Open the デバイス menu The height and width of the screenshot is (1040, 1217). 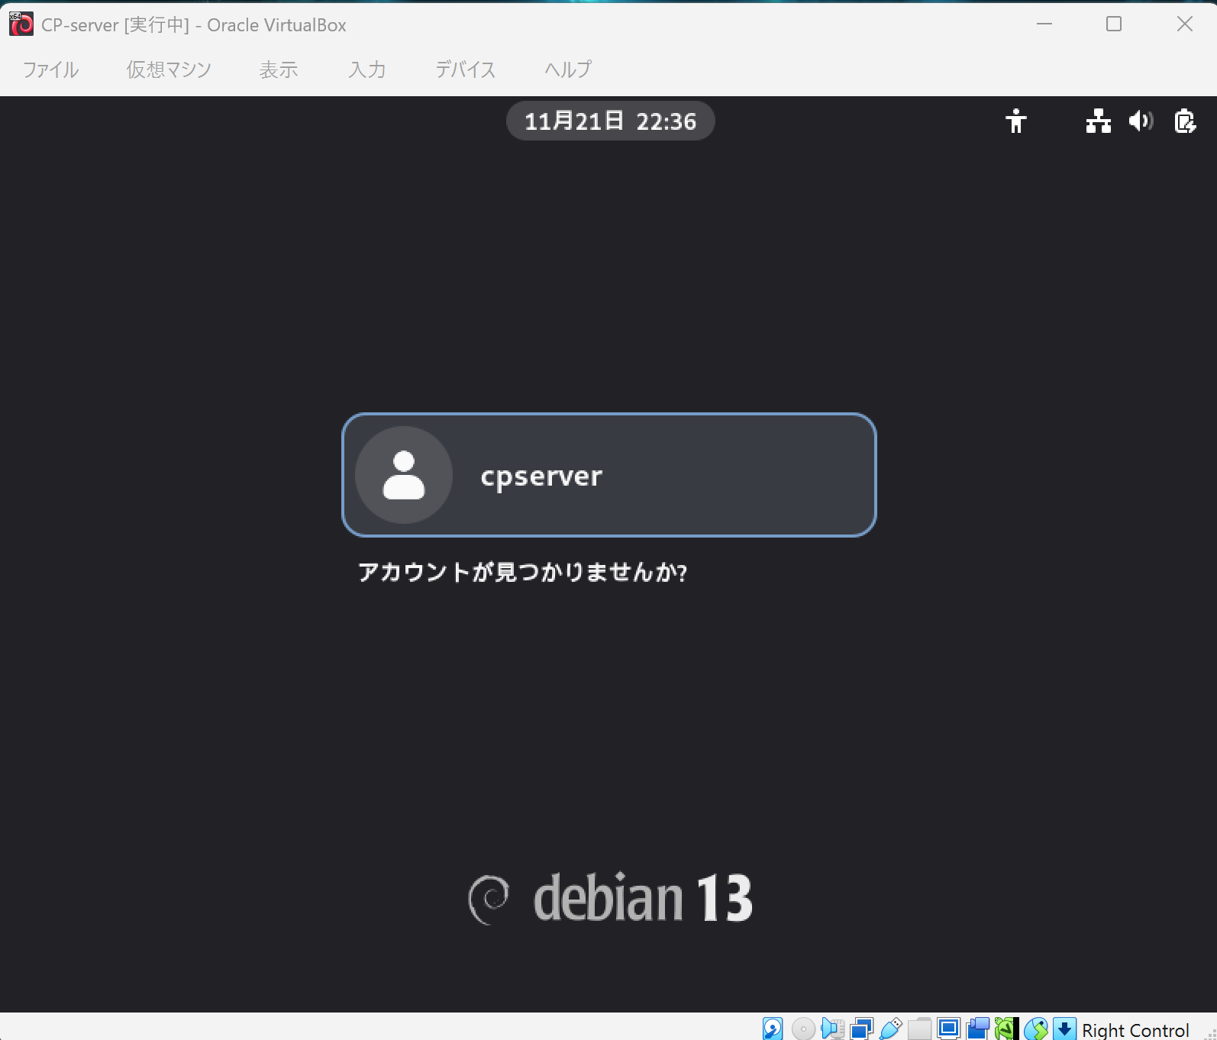click(466, 69)
